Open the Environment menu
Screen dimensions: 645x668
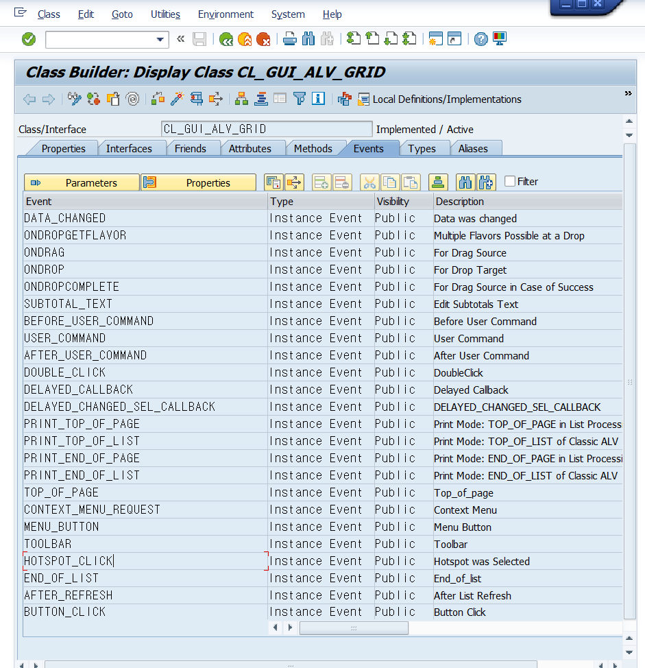[226, 14]
